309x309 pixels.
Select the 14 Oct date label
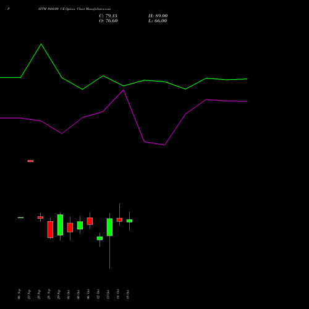(118, 294)
